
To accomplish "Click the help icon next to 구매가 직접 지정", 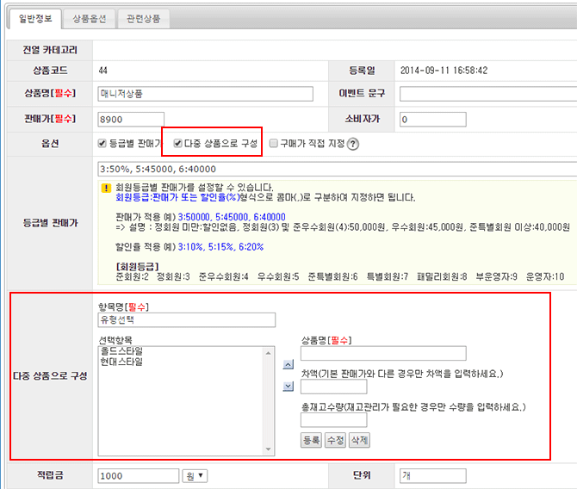I will (353, 144).
